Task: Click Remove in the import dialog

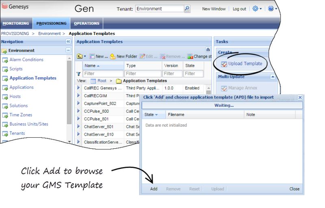Action: coord(173,189)
